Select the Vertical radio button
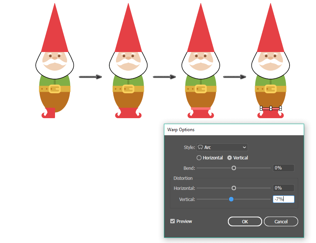 (x=229, y=158)
